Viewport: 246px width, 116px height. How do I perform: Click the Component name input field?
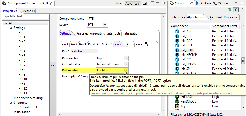[x=97, y=19]
